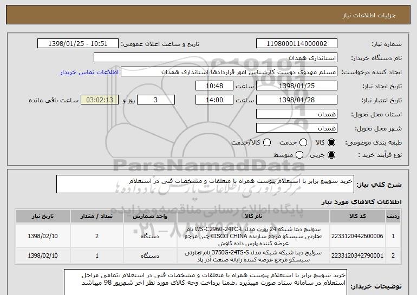Click the ساعت باقی مانده label
This screenshot has height=295, width=417.
coord(54,100)
